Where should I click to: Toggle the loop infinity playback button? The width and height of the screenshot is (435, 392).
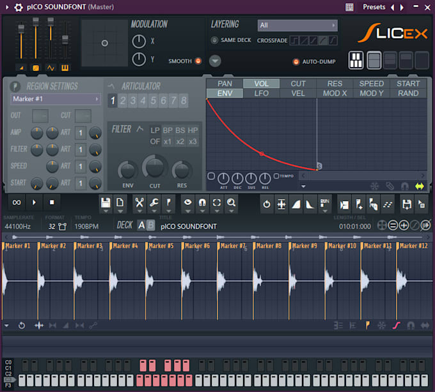click(x=17, y=202)
